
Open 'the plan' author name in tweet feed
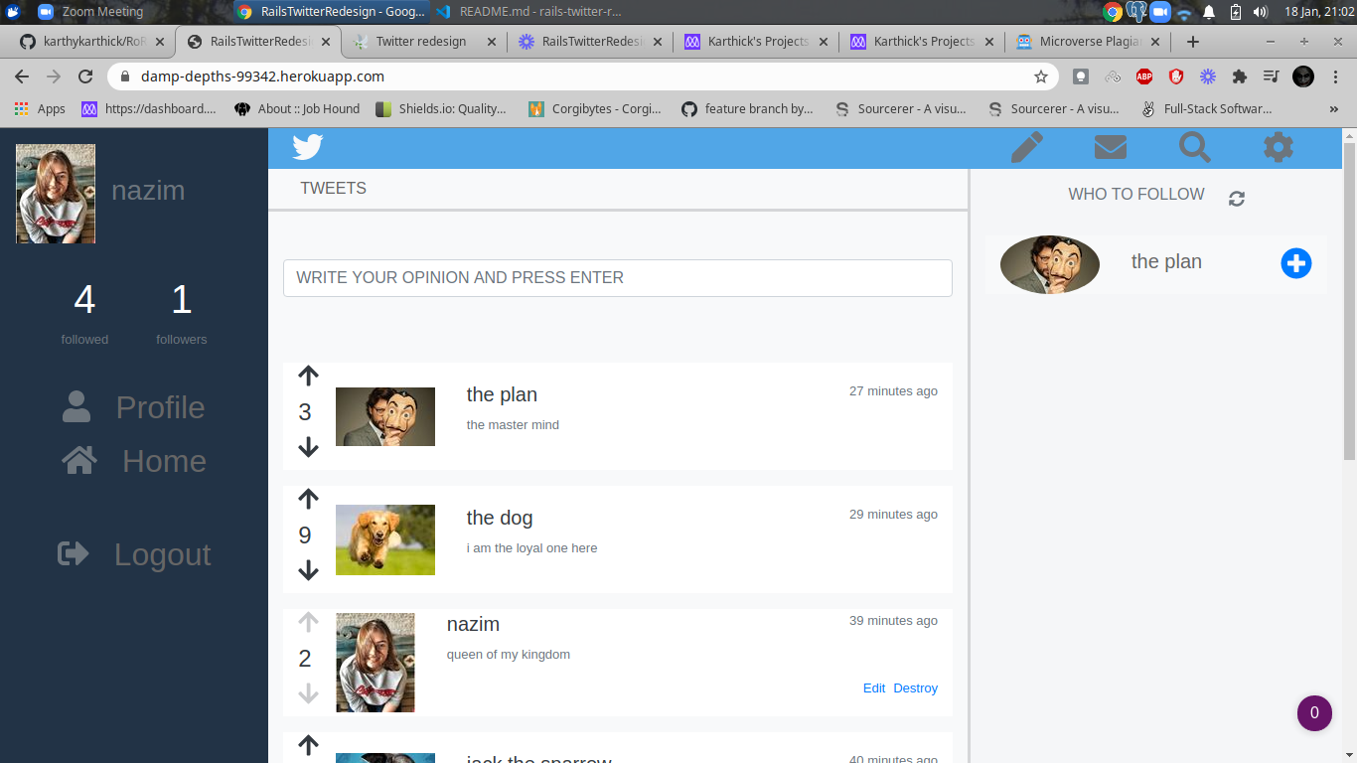point(502,394)
